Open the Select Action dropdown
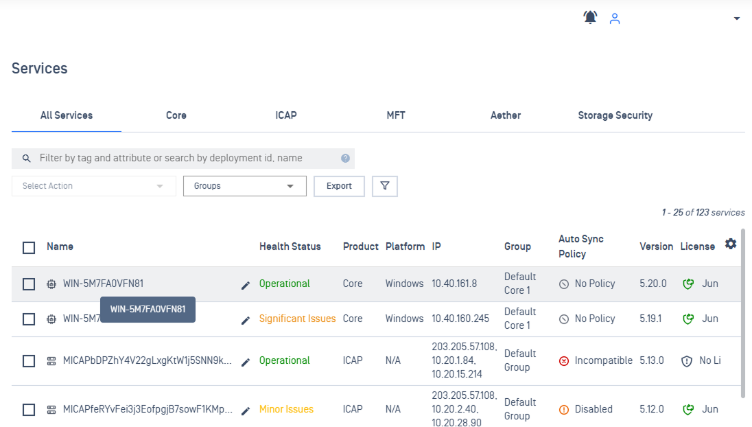The height and width of the screenshot is (427, 752). (93, 185)
